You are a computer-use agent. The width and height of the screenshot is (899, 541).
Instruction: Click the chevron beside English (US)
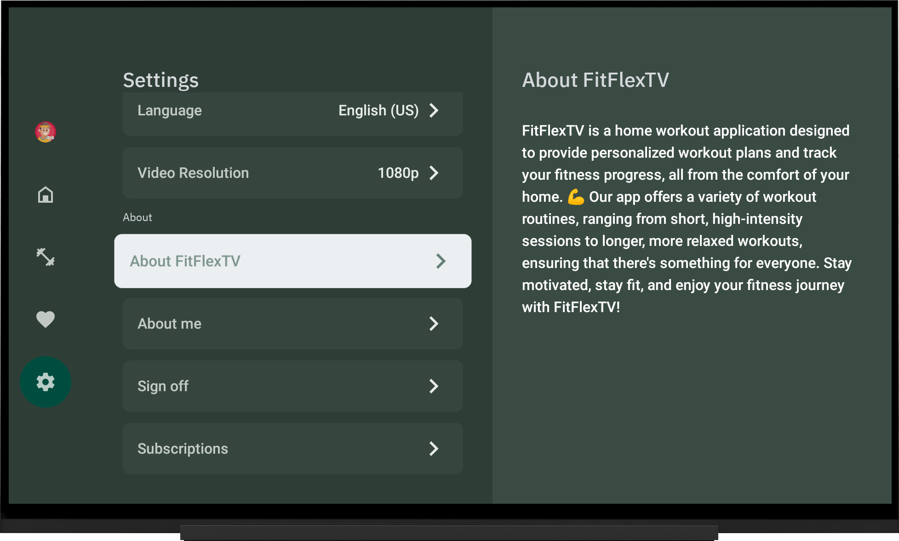pos(434,110)
